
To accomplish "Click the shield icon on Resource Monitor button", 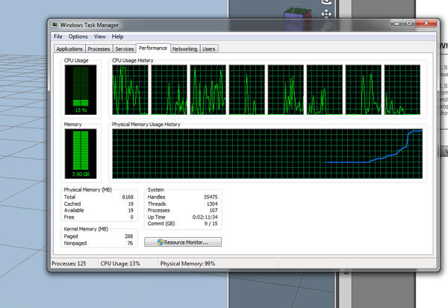I will tap(161, 242).
